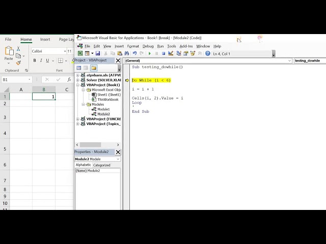Open the Tools menu
This screenshot has width=326, height=244.
pyautogui.click(x=172, y=46)
